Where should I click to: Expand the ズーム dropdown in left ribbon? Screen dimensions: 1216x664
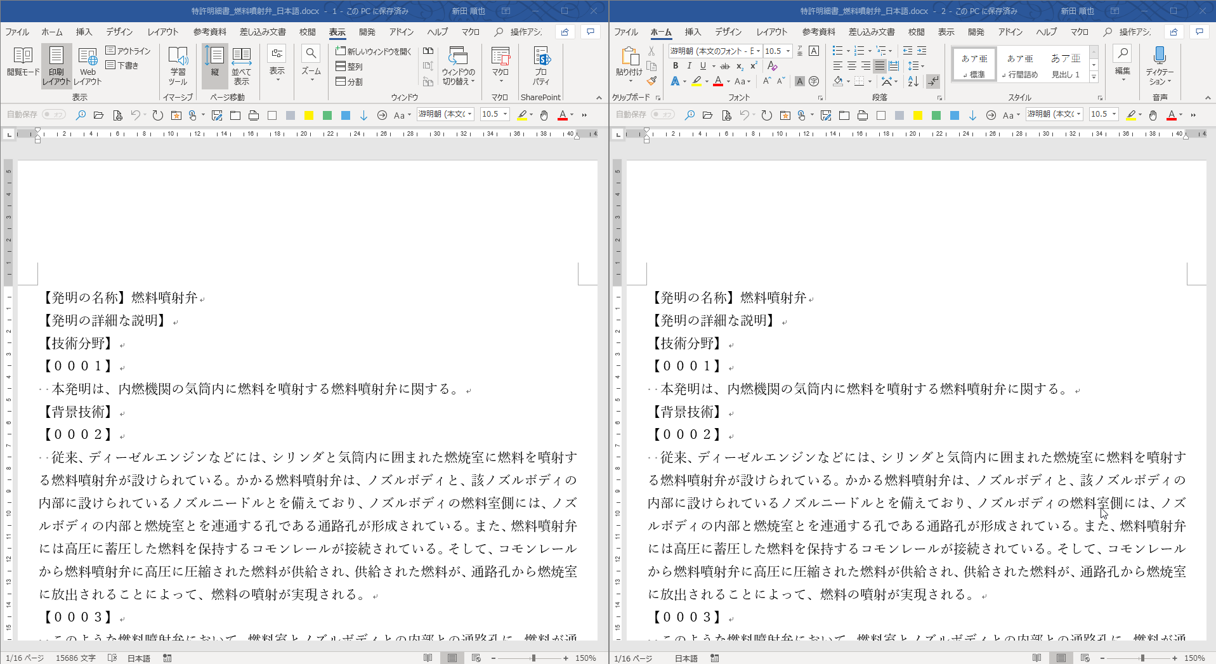pos(311,65)
